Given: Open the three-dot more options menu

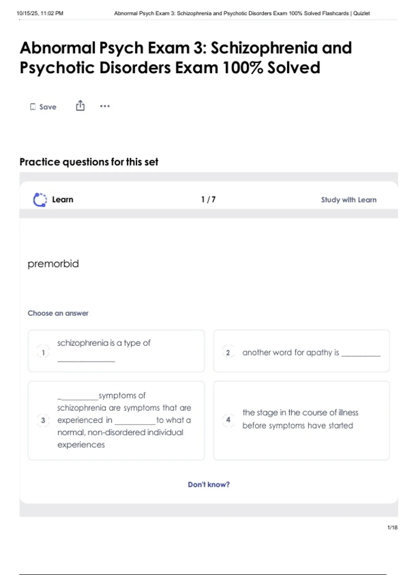Looking at the screenshot, I should pos(105,106).
